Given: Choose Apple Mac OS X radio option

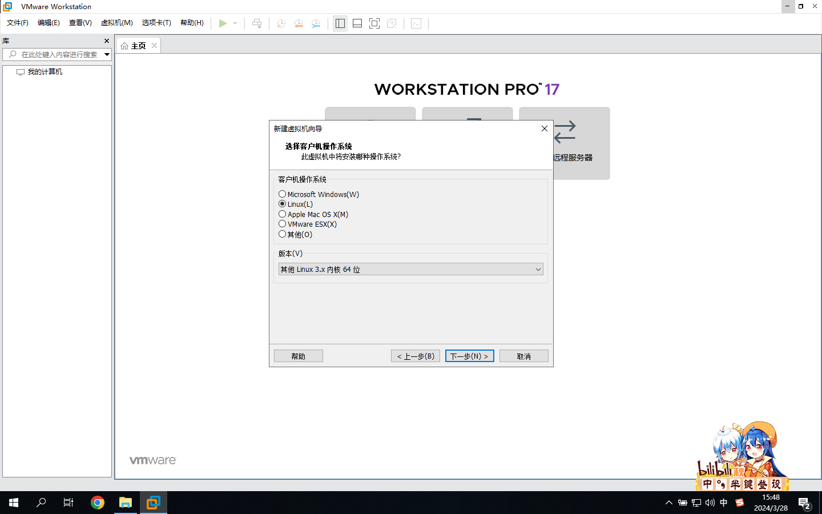Looking at the screenshot, I should (283, 214).
